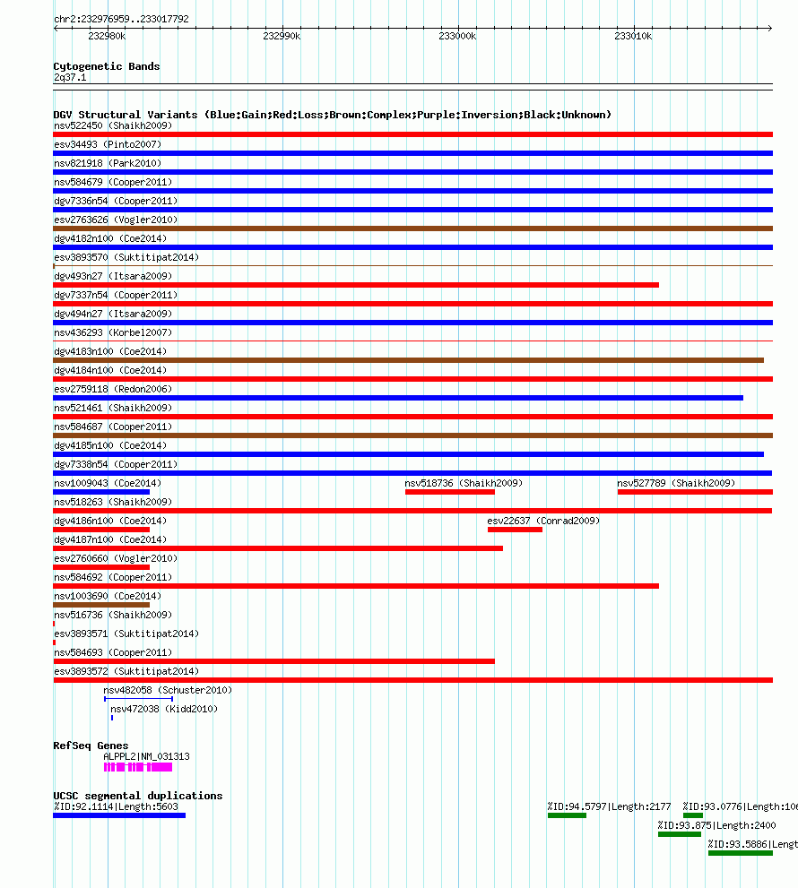The width and height of the screenshot is (798, 888).
Task: Click the 232980k ruler tick label
Action: click(x=107, y=36)
